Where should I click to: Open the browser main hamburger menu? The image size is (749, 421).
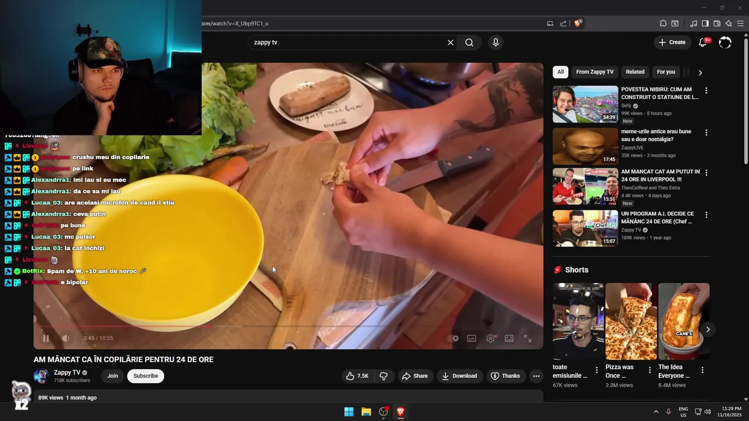[740, 23]
